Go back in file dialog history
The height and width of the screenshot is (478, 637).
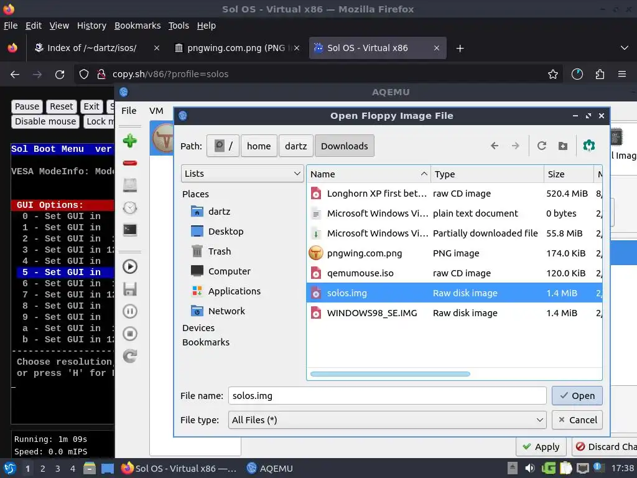[x=495, y=146]
